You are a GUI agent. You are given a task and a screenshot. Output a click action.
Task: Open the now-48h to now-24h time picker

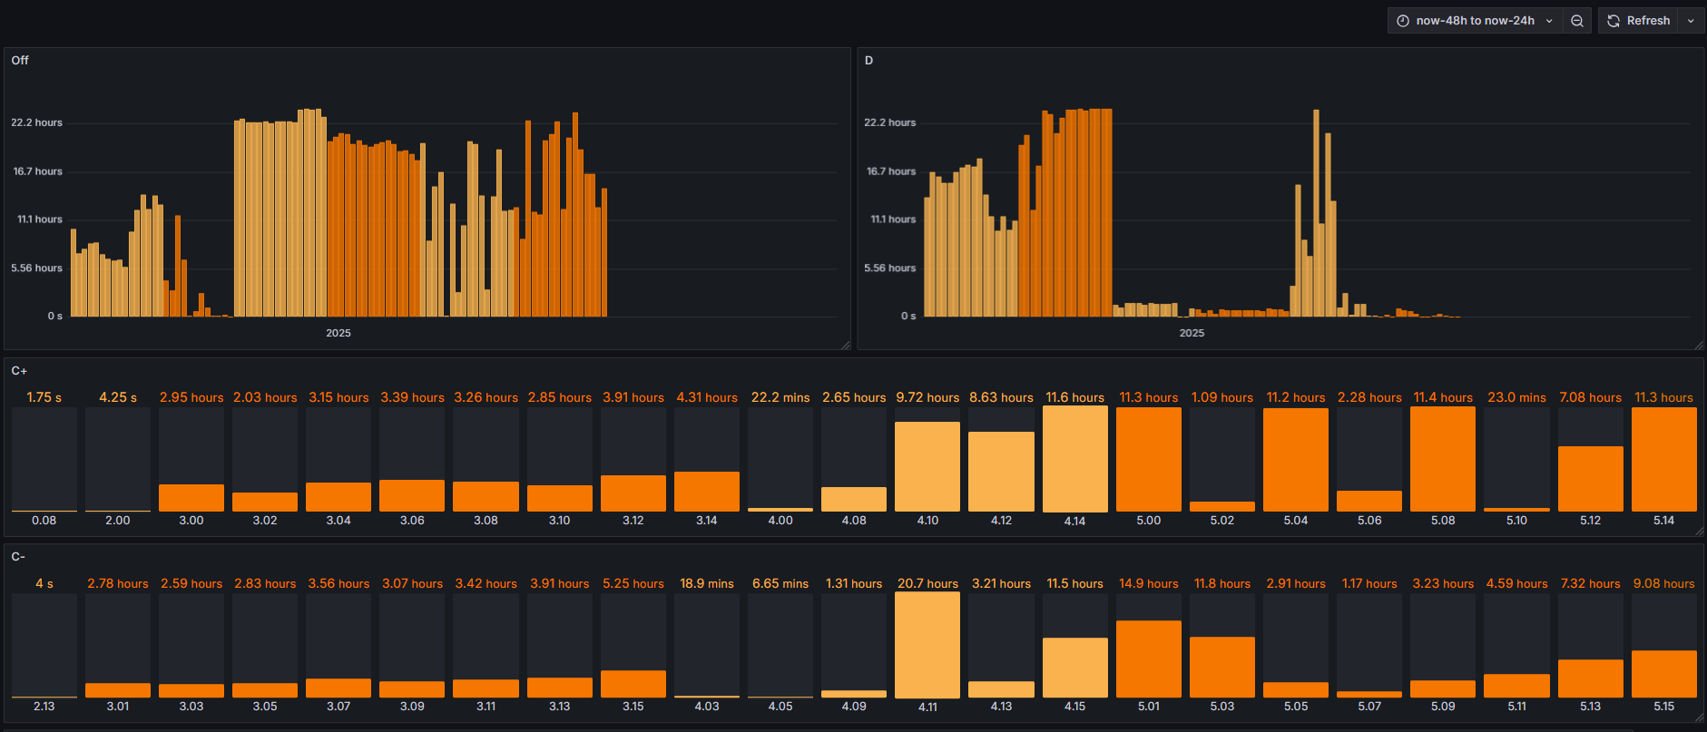pyautogui.click(x=1475, y=21)
